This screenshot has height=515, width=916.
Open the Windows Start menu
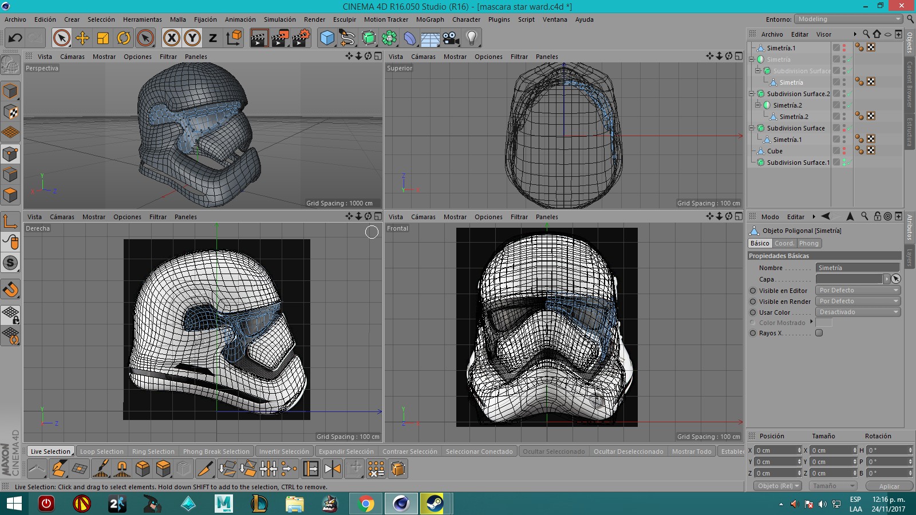(14, 504)
